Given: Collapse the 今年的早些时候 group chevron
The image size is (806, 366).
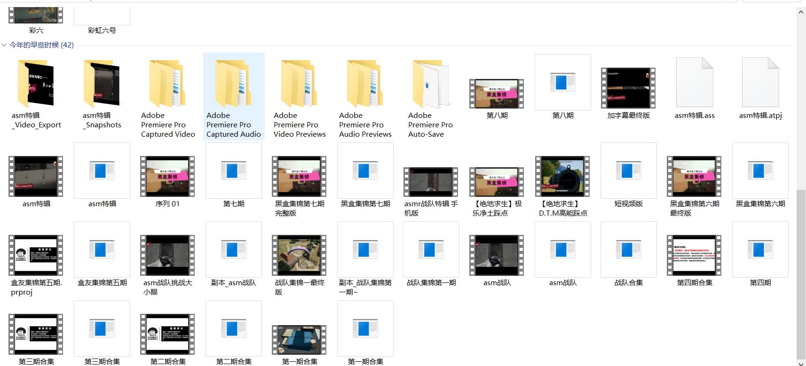Looking at the screenshot, I should coord(4,45).
